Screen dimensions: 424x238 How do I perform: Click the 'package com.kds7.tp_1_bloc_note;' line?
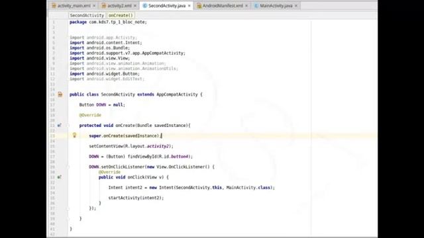(108, 22)
